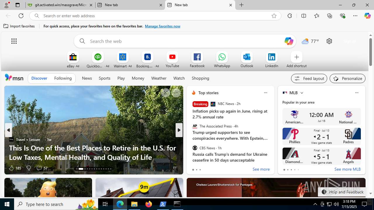374x210 pixels.
Task: Open the Help and Feedback button
Action: coord(342,192)
